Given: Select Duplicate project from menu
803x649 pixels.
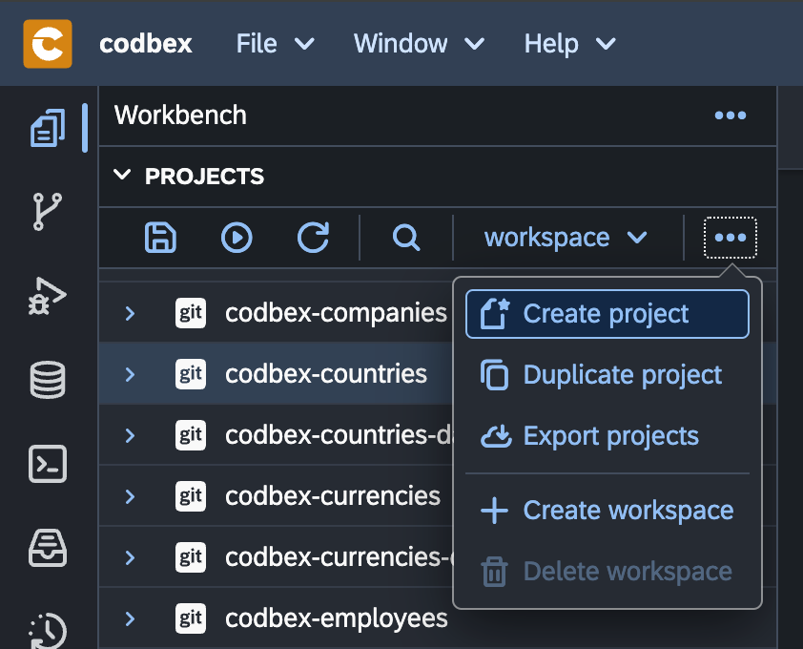Looking at the screenshot, I should (x=607, y=375).
